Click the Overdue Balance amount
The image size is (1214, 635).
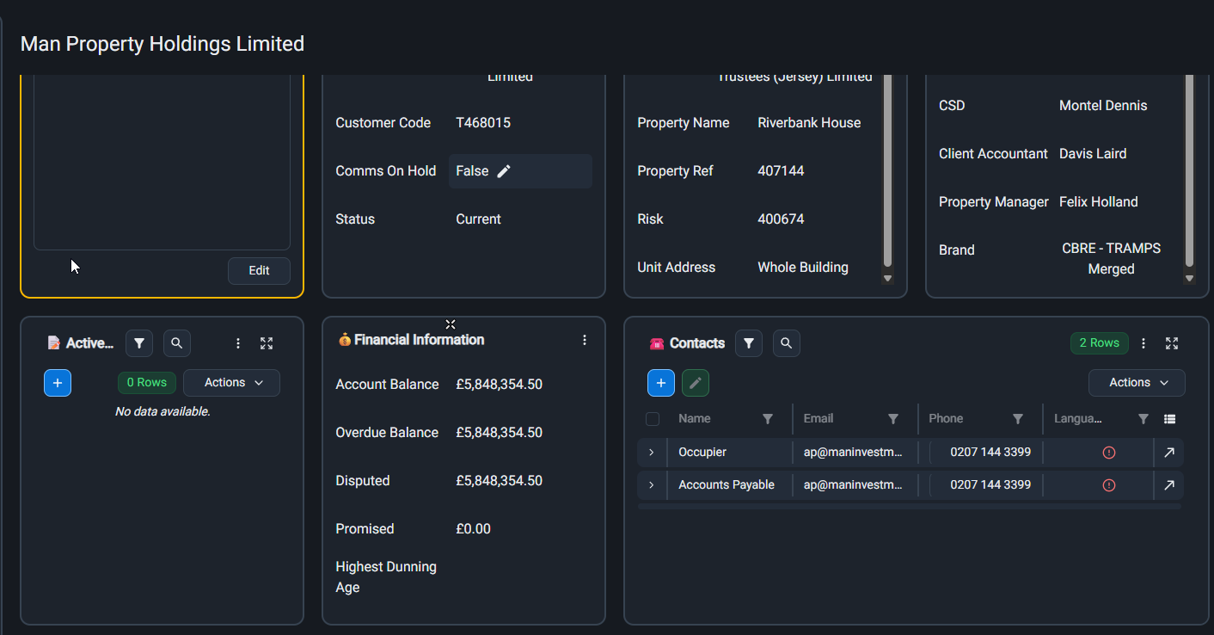(x=500, y=433)
